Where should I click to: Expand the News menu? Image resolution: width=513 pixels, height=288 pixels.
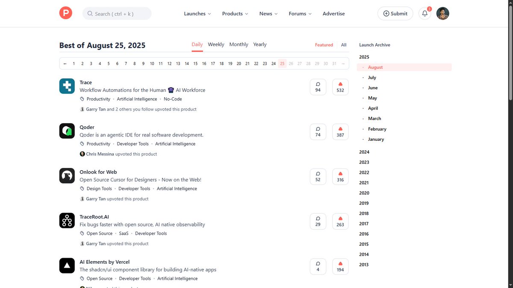pos(268,14)
